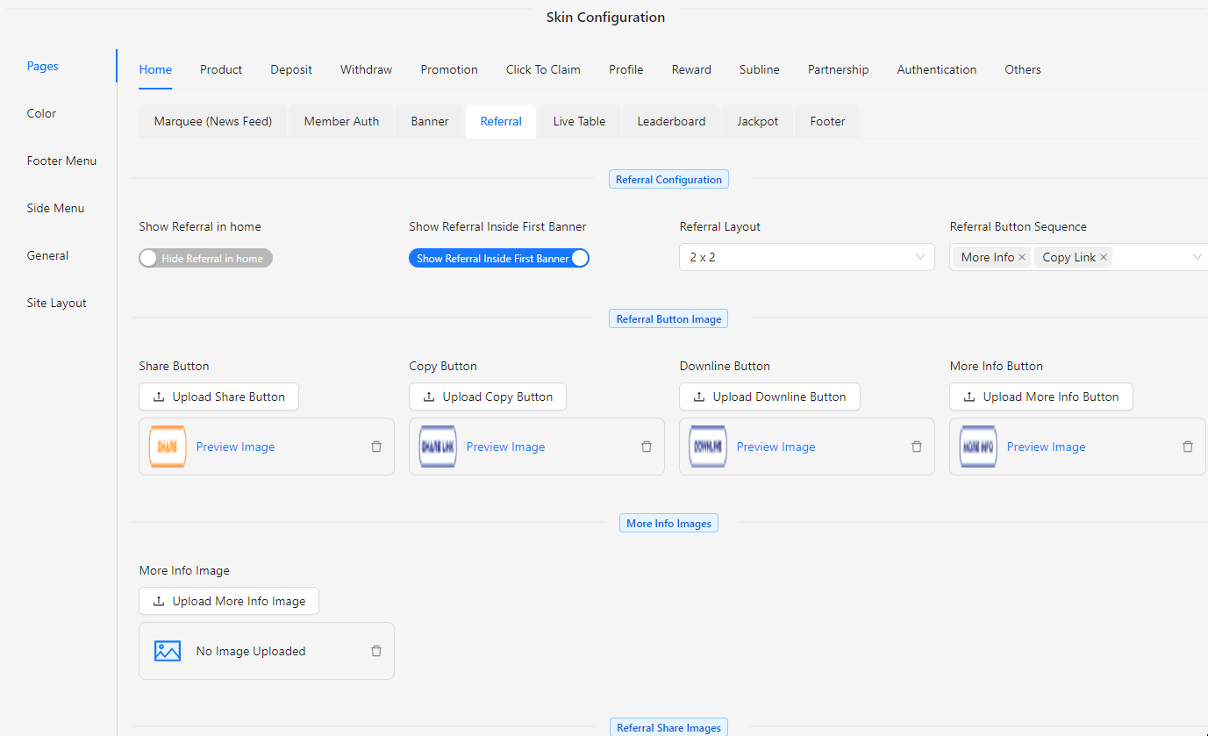Click the Downline Button thumbnail image

point(708,447)
